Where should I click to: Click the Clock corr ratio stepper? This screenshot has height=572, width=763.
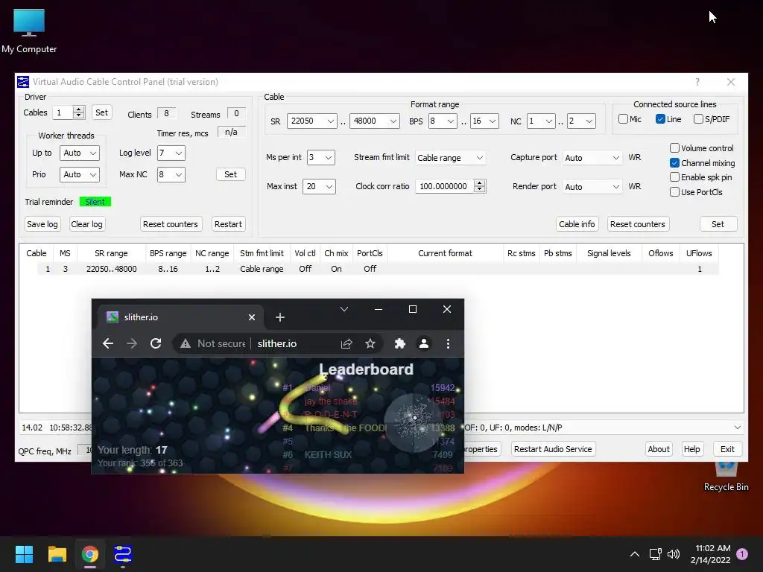click(x=480, y=185)
